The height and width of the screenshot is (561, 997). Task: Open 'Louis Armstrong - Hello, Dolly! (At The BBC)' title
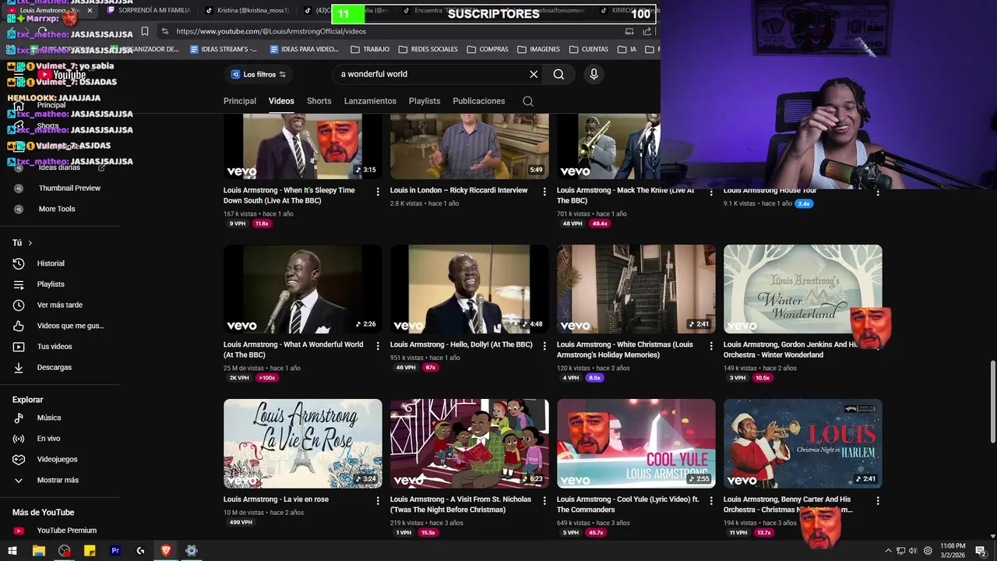(x=461, y=344)
